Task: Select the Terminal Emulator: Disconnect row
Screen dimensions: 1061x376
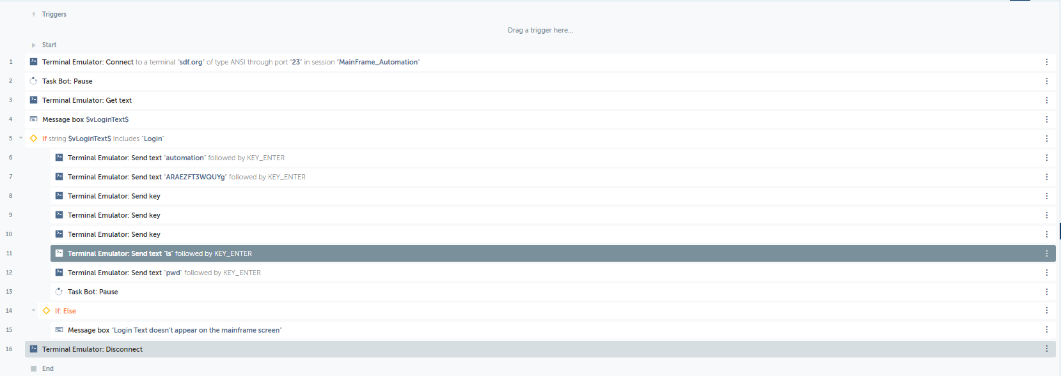Action: pos(540,349)
